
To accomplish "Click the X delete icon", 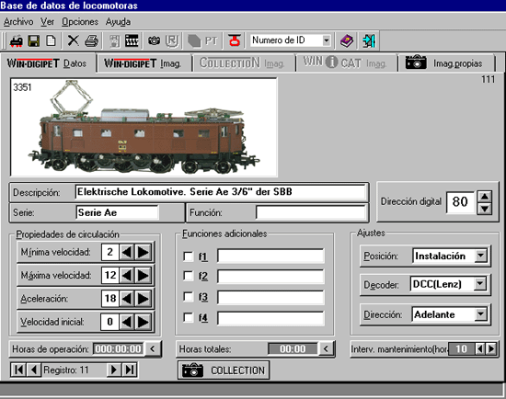I will [x=74, y=41].
